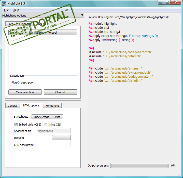Switch to the Files tab
The width and height of the screenshot is (183, 178).
pos(10,24)
